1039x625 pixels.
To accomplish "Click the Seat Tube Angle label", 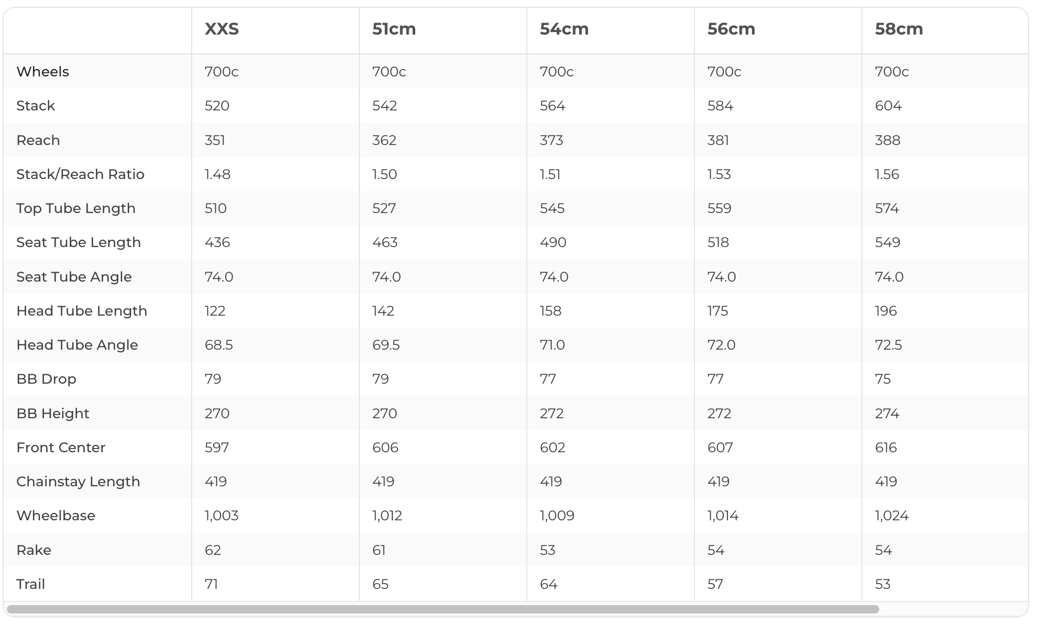I will click(x=74, y=277).
